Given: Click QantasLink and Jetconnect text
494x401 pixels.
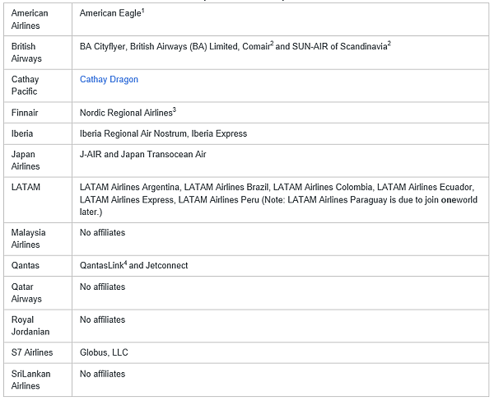Looking at the screenshot, I should pos(133,265).
